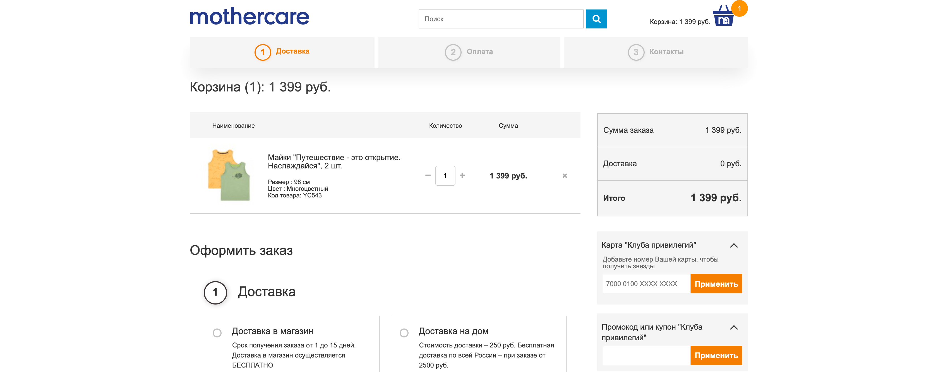The width and height of the screenshot is (931, 372).
Task: Click the Код товара: YC543 text
Action: pos(294,195)
